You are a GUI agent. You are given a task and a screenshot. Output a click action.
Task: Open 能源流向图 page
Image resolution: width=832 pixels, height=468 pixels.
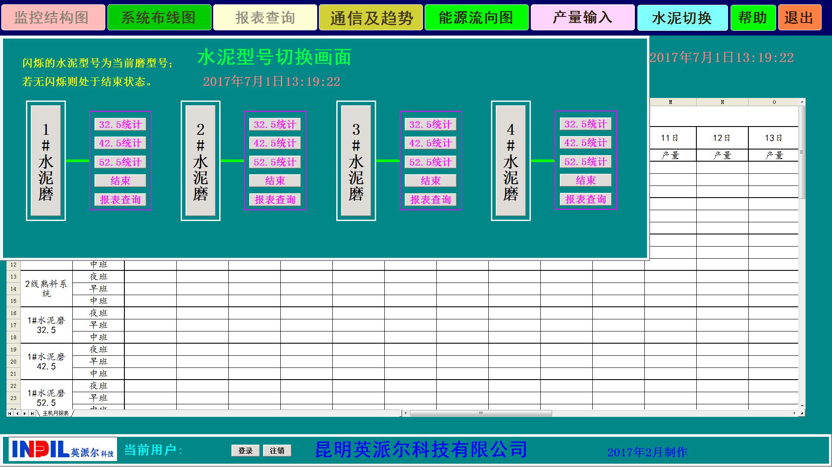pos(476,18)
